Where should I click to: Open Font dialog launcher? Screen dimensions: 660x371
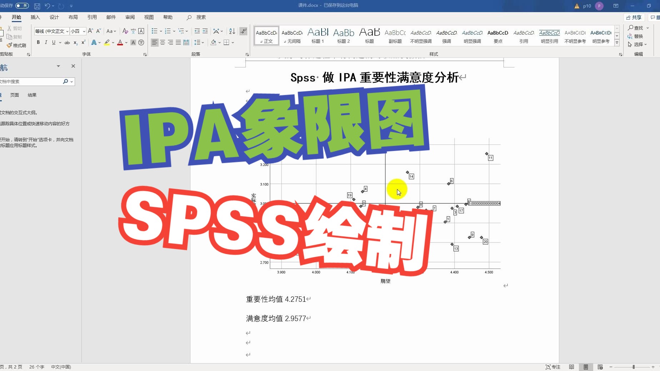[x=145, y=55]
